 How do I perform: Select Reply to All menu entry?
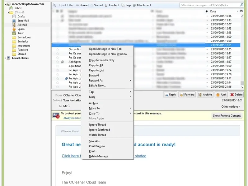pyautogui.click(x=96, y=65)
